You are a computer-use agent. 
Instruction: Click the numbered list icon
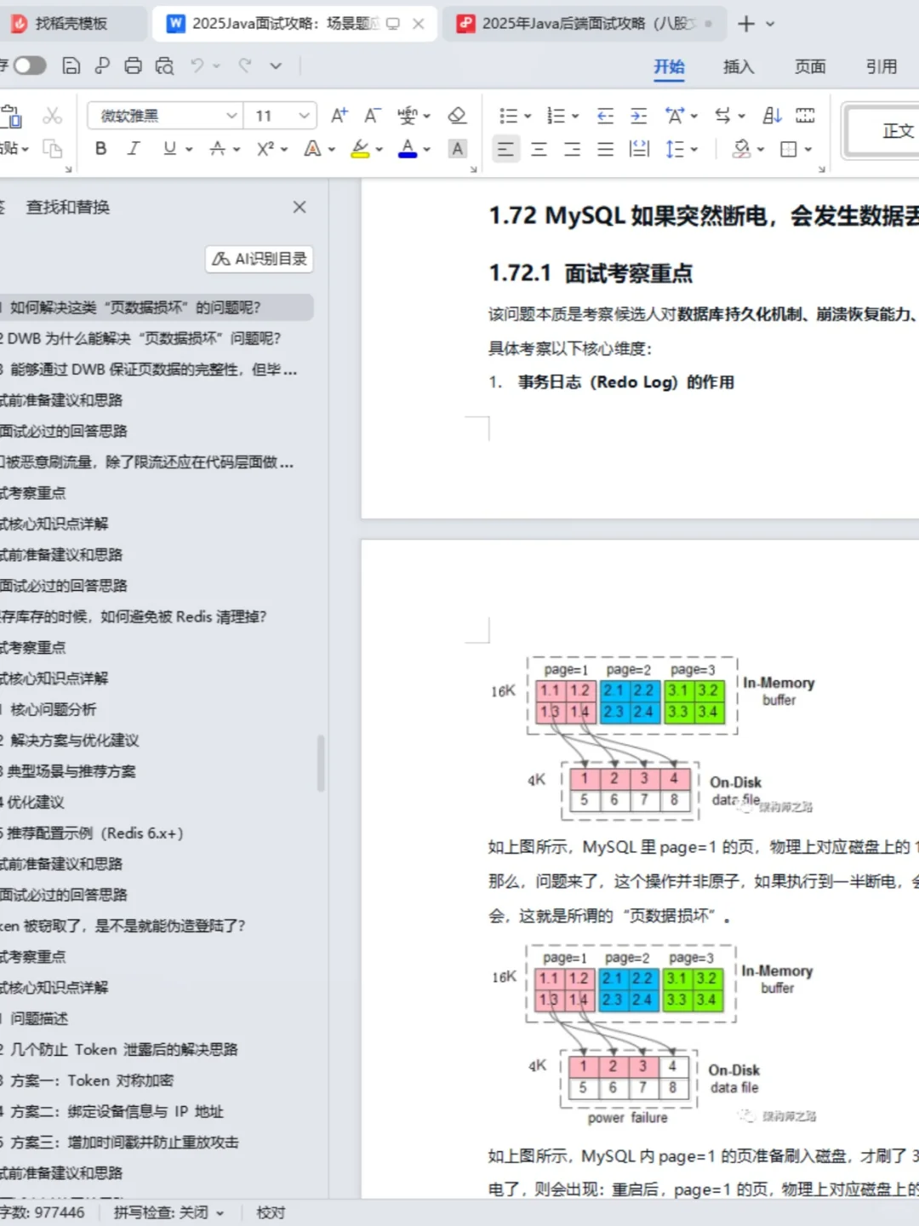click(556, 116)
